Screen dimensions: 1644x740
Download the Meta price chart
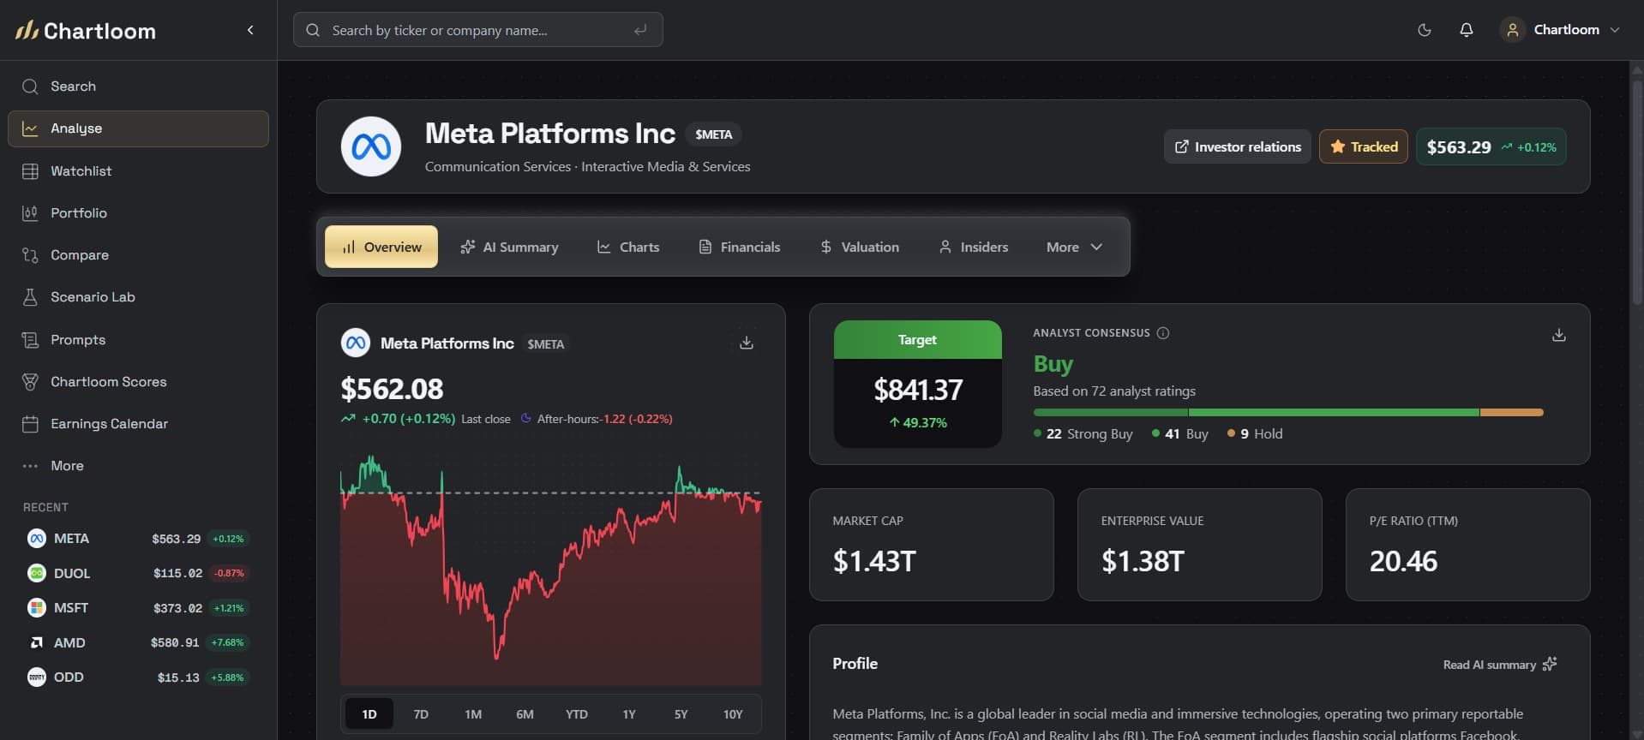click(747, 343)
